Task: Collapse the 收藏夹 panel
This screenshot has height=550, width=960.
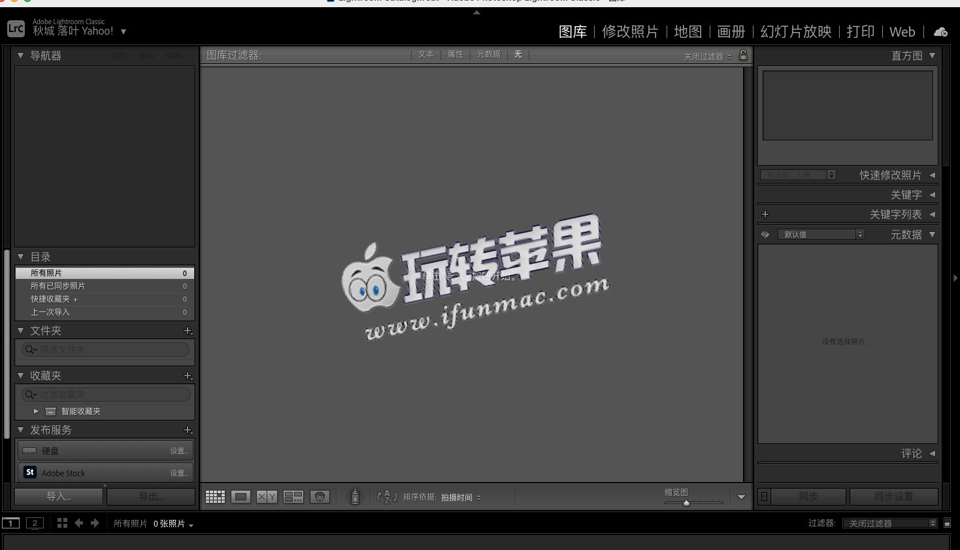Action: coord(20,376)
